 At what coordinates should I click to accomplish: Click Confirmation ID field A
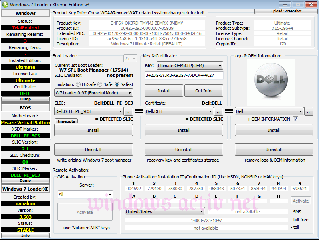pyautogui.click(x=133, y=201)
